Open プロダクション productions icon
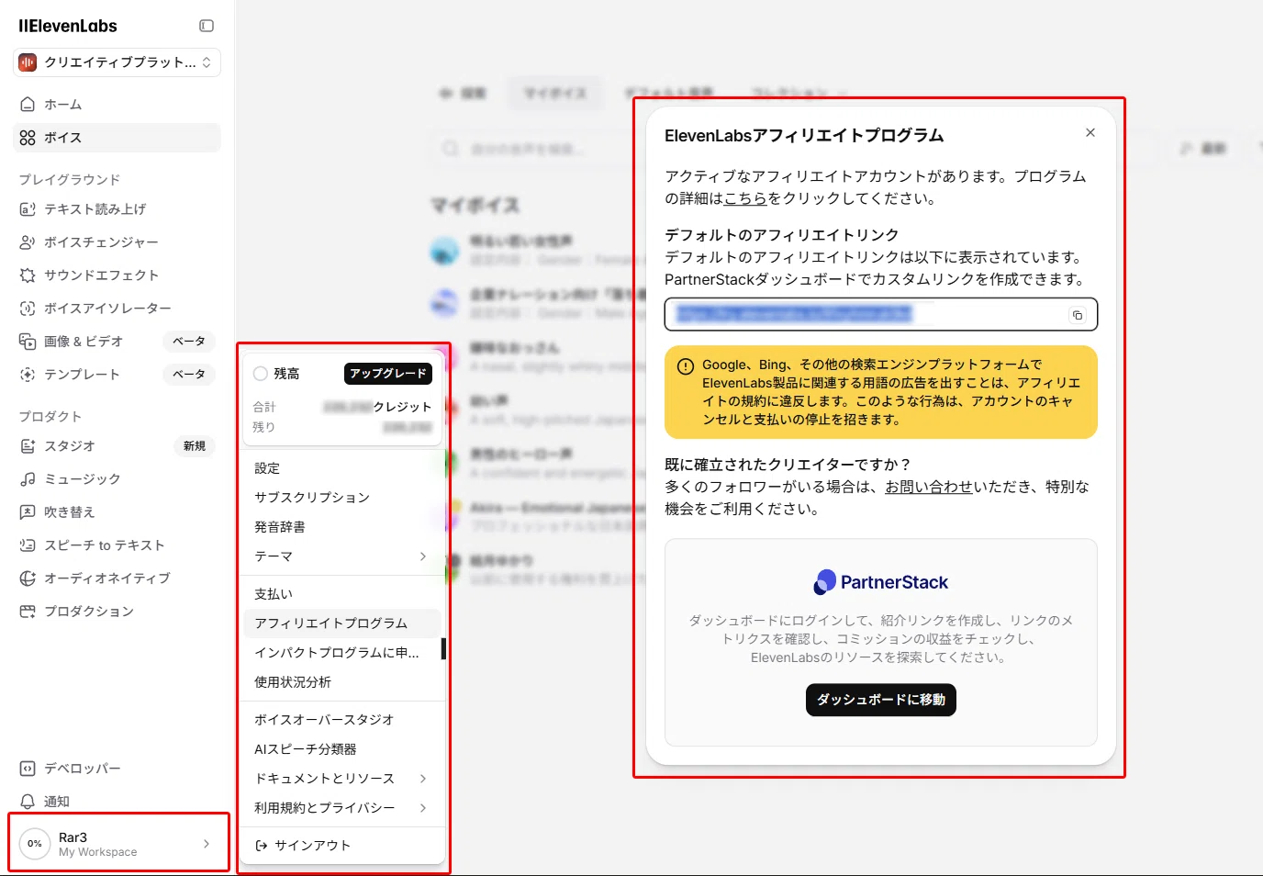The width and height of the screenshot is (1263, 876). click(28, 612)
